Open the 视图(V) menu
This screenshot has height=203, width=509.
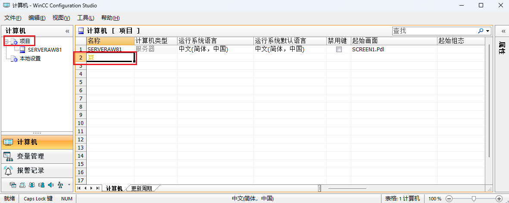pyautogui.click(x=61, y=18)
